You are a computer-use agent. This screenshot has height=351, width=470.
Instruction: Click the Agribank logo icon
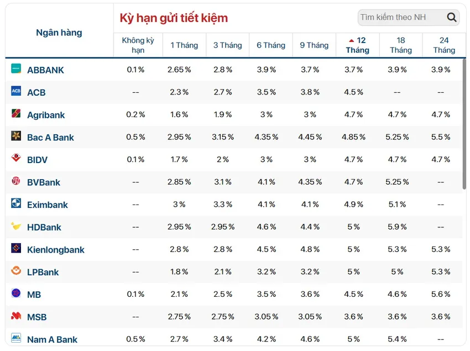coord(16,113)
